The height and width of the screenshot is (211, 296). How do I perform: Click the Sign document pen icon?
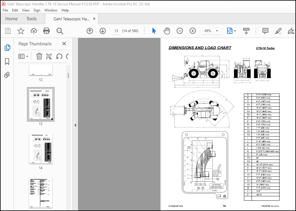click(291, 31)
